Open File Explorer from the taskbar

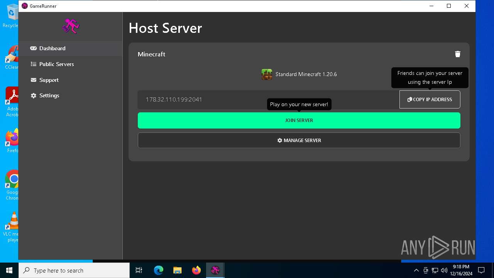(177, 270)
